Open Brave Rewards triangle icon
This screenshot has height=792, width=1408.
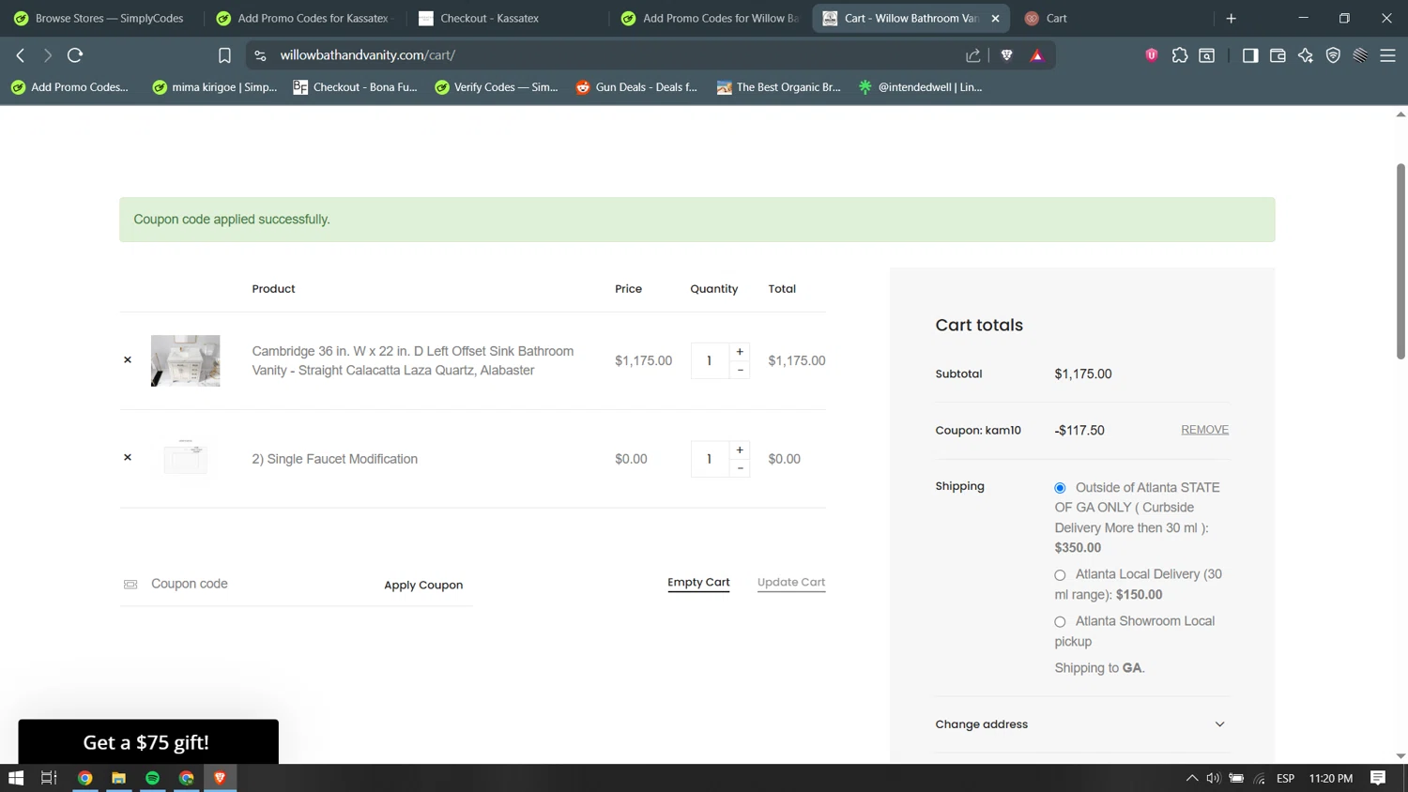tap(1037, 55)
